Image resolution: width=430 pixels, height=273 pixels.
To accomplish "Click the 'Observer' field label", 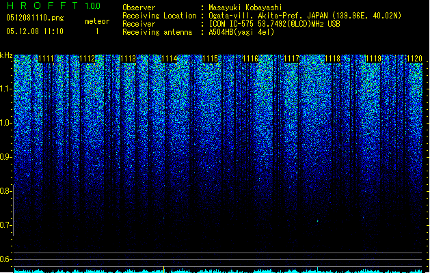I will tap(139, 8).
